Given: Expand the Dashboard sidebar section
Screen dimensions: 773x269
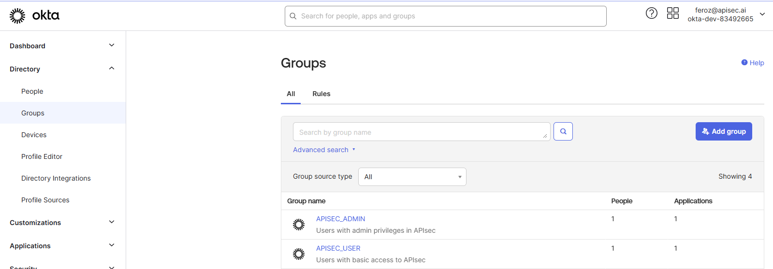Looking at the screenshot, I should [112, 45].
